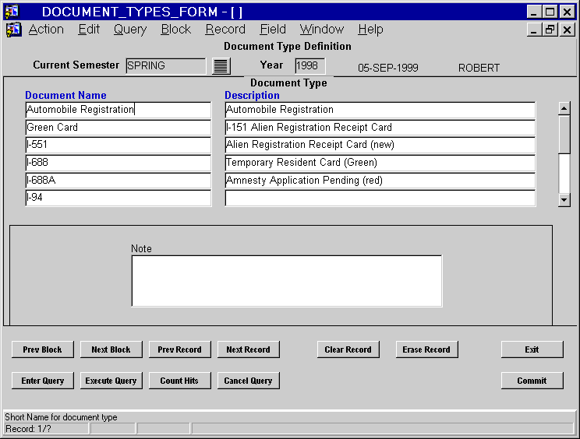The height and width of the screenshot is (439, 580).
Task: Select the I-94 document name field
Action: pos(118,198)
